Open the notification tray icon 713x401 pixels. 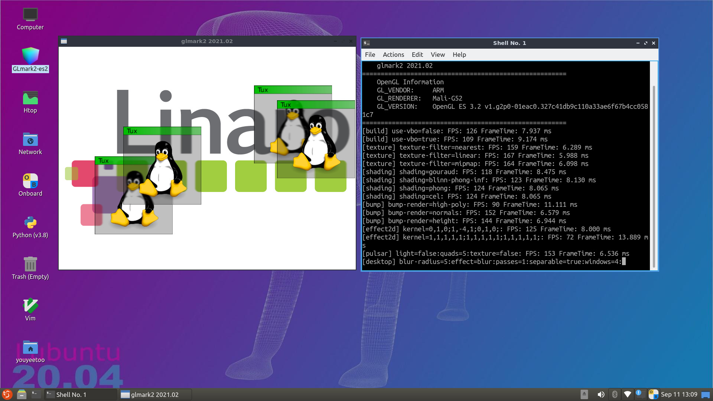coord(640,394)
